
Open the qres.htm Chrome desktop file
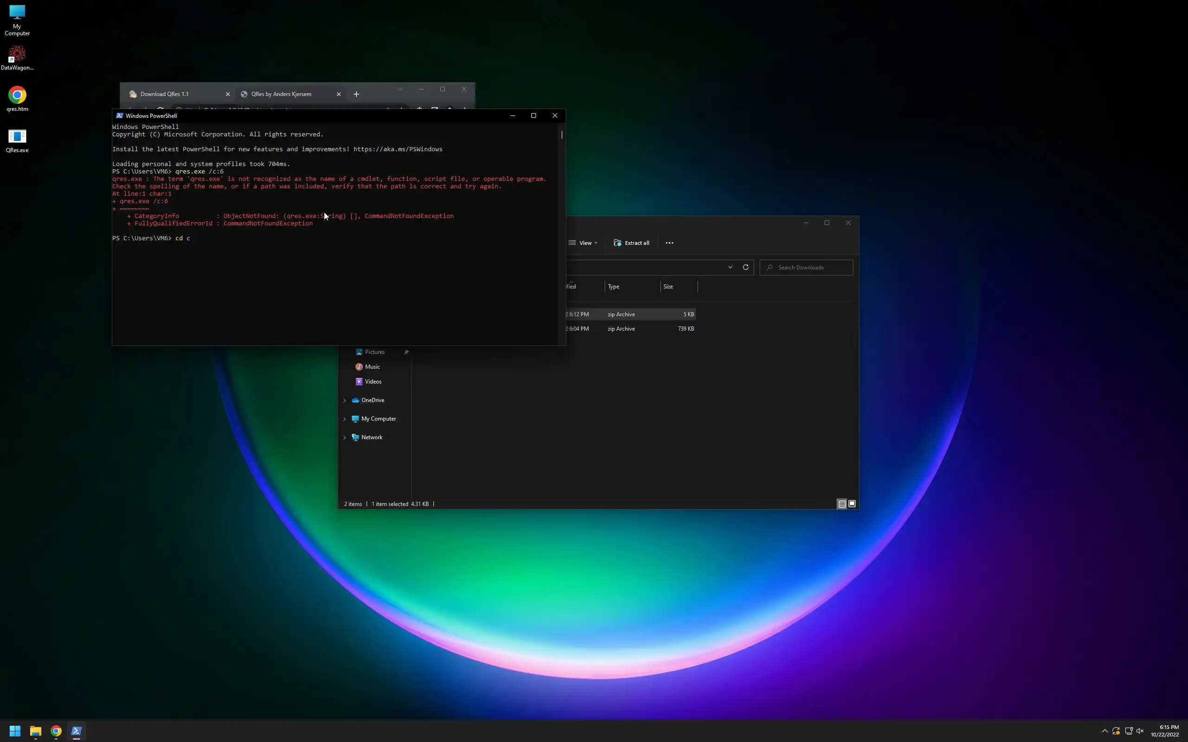click(x=17, y=96)
